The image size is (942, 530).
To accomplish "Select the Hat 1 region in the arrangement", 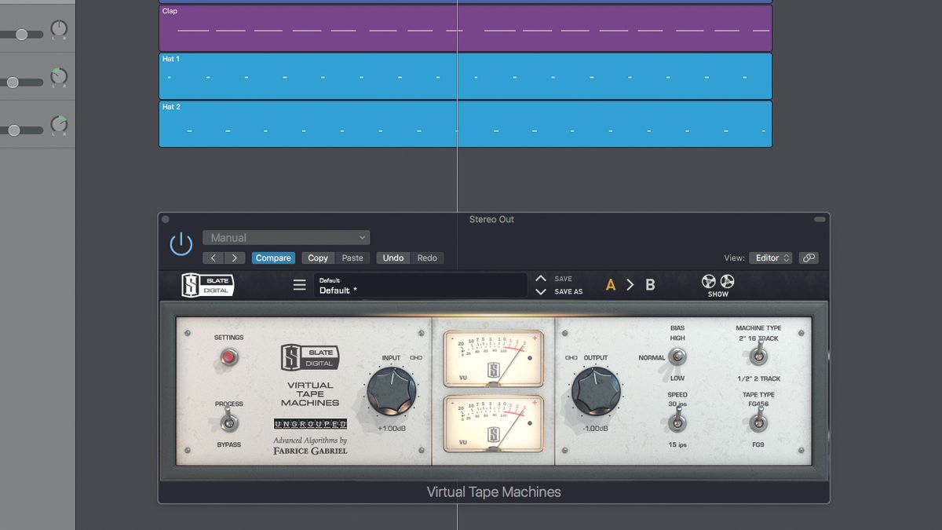I will tap(463, 76).
